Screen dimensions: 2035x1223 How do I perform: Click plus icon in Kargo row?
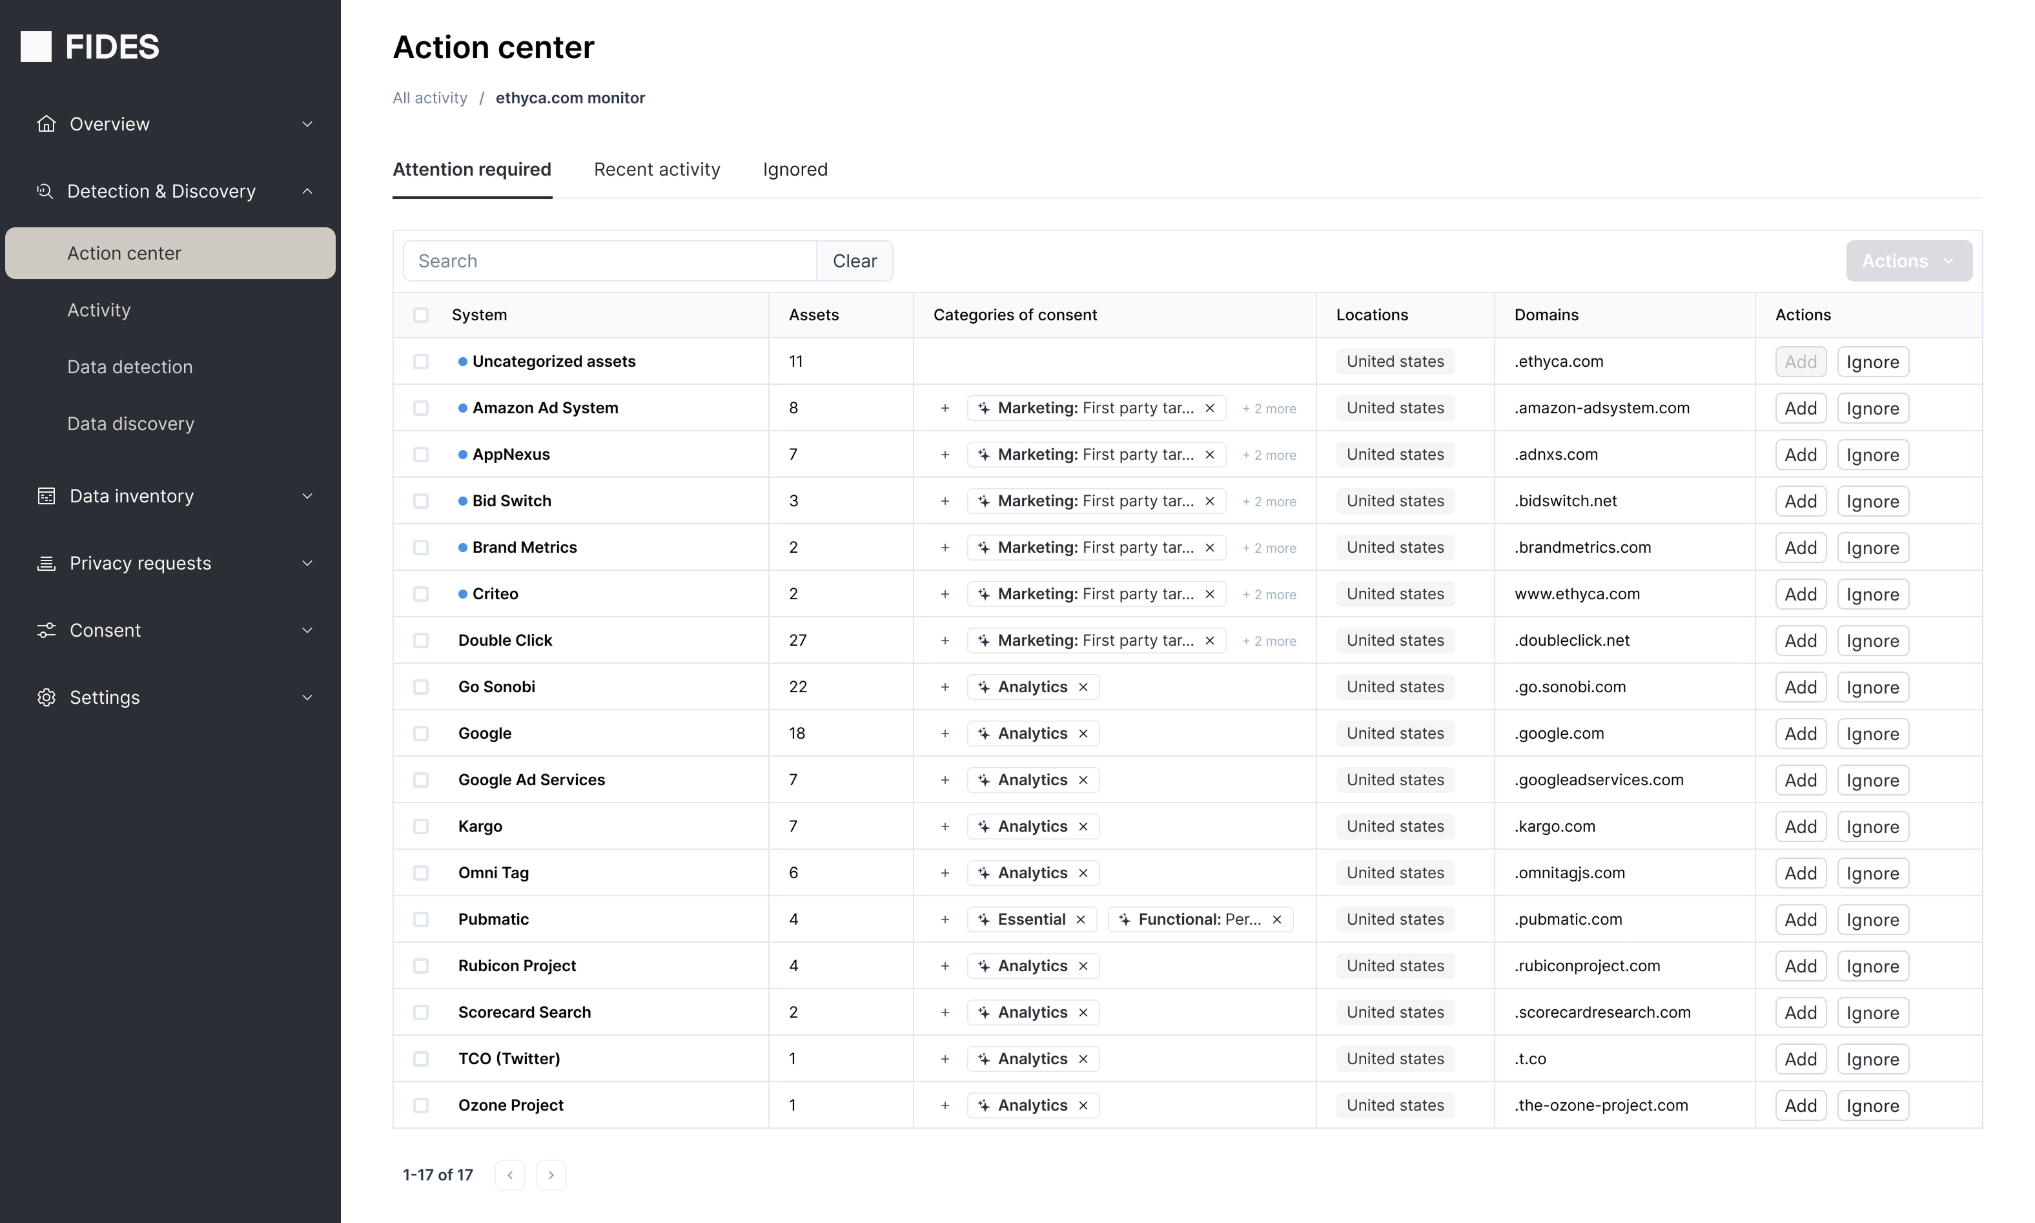click(945, 827)
